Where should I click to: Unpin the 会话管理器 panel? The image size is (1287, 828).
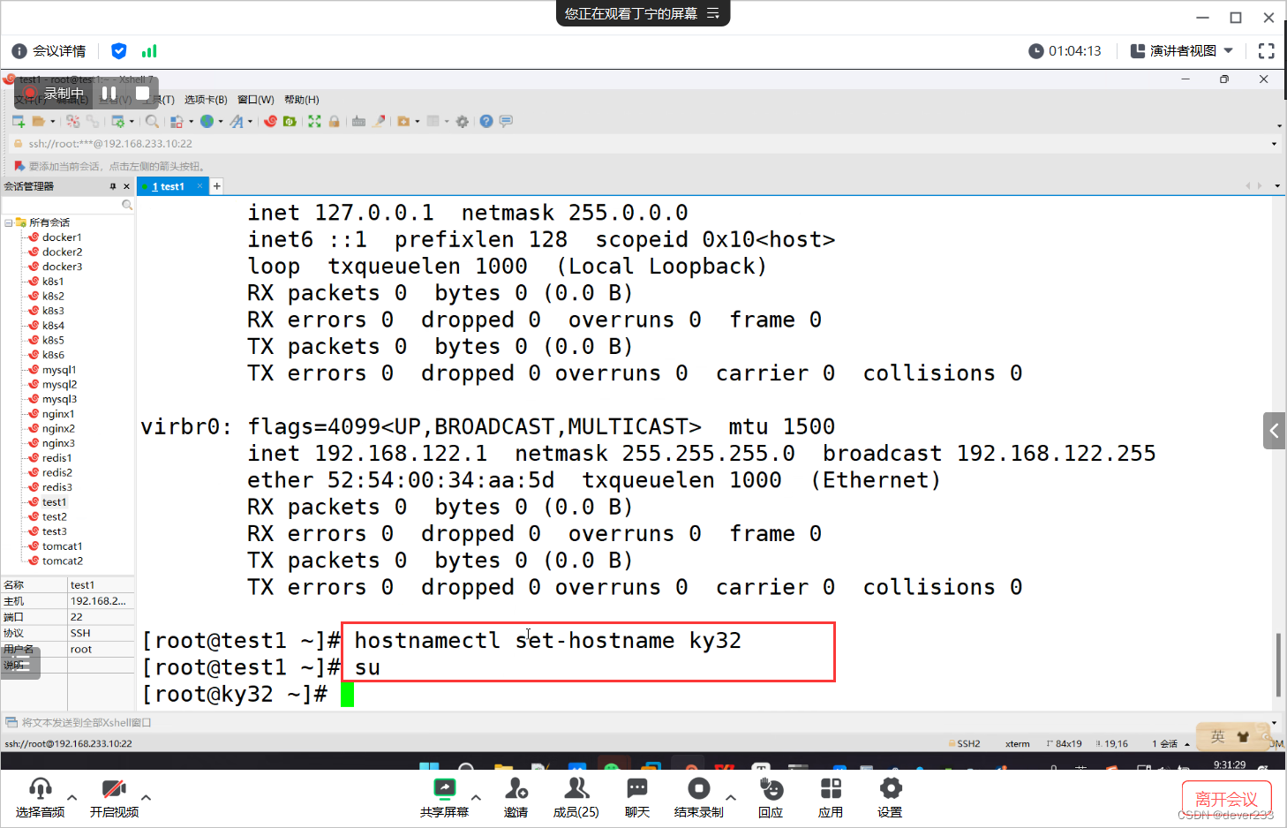113,185
